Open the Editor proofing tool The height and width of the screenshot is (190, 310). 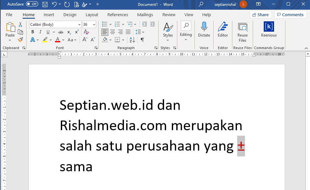click(223, 29)
